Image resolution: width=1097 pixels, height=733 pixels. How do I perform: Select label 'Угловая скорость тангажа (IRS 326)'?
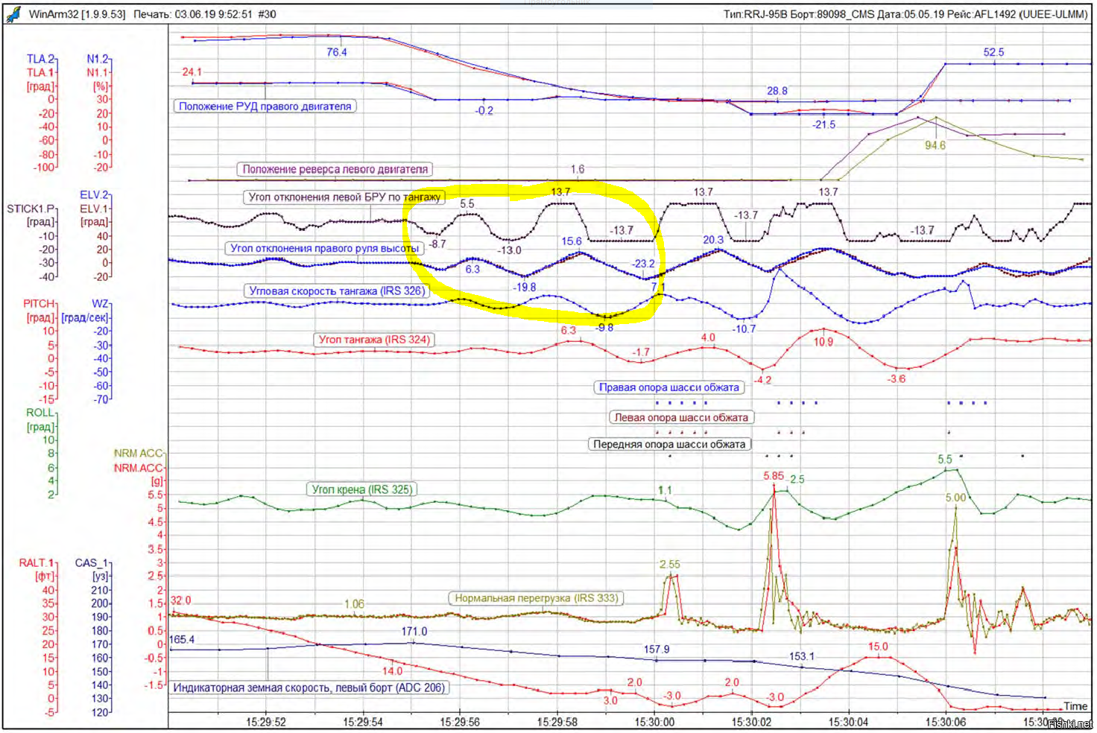337,291
